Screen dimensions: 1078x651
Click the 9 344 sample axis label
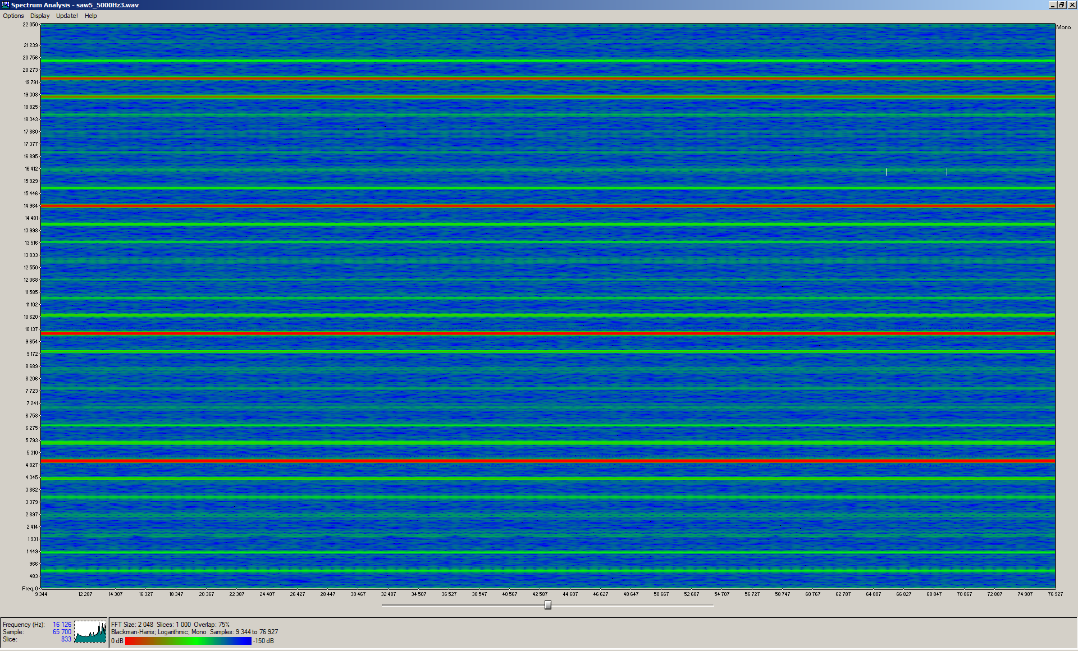[x=41, y=594]
